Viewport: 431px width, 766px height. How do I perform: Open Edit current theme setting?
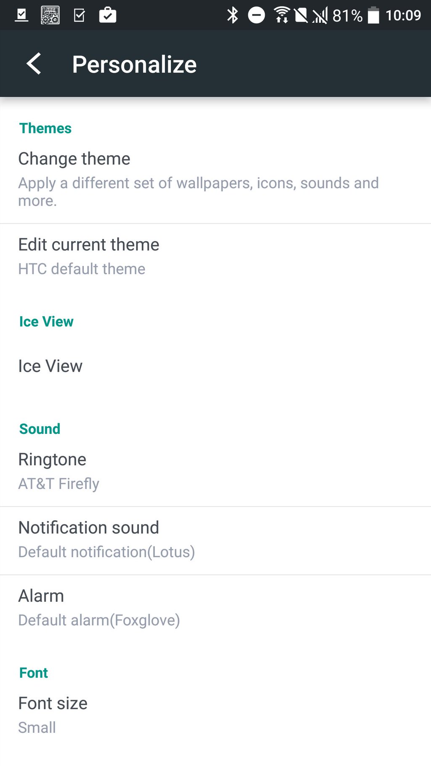click(215, 256)
